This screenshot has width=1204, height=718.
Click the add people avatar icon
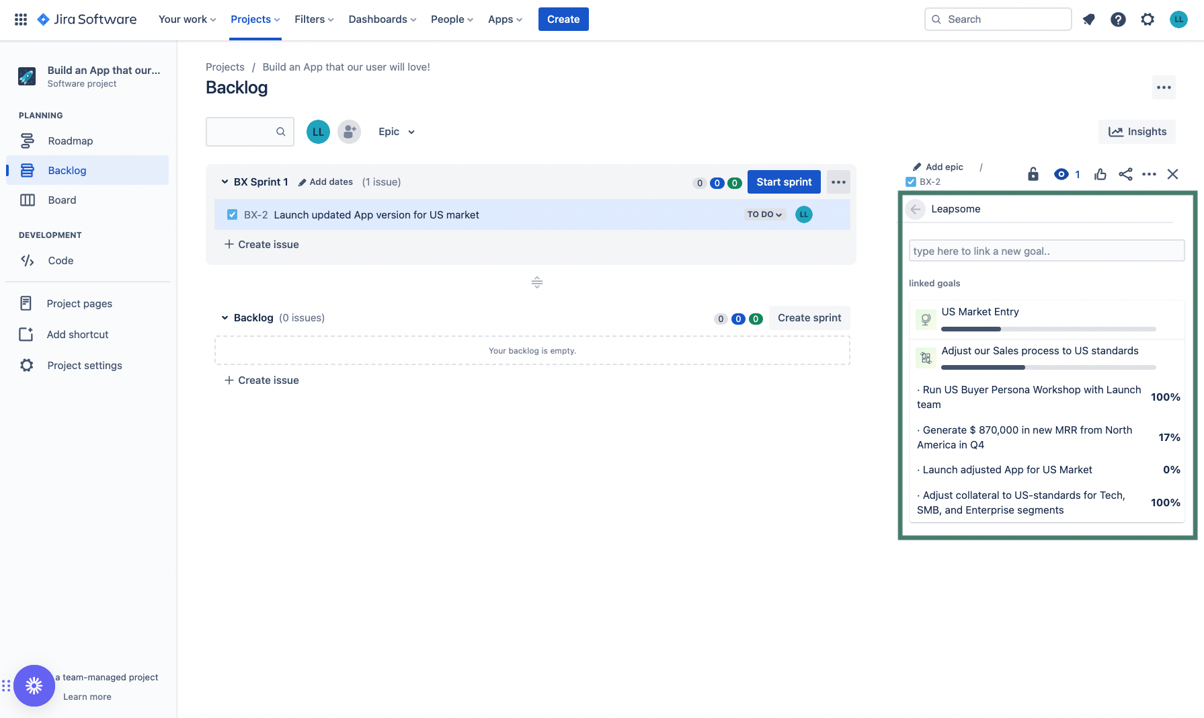coord(349,132)
